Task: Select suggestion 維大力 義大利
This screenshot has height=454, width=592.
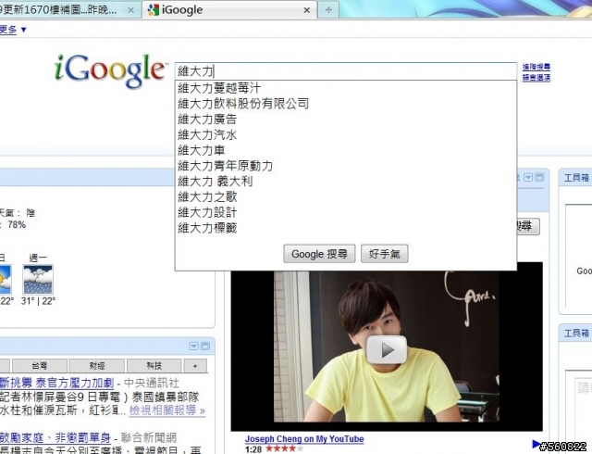Action: (x=345, y=182)
